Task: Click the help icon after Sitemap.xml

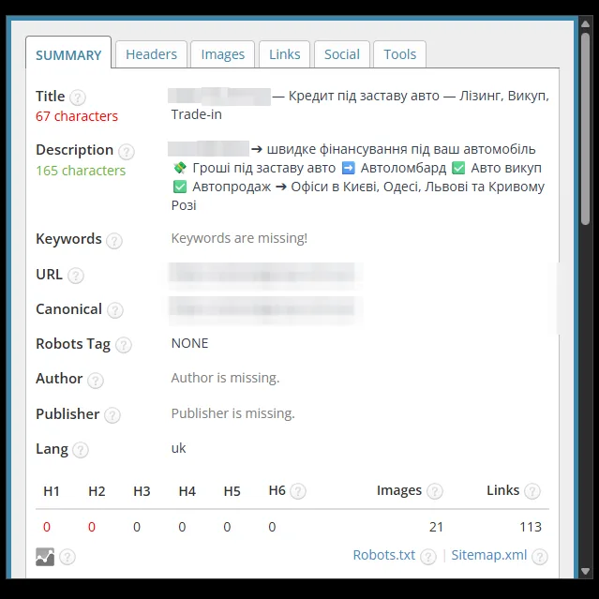Action: point(540,557)
